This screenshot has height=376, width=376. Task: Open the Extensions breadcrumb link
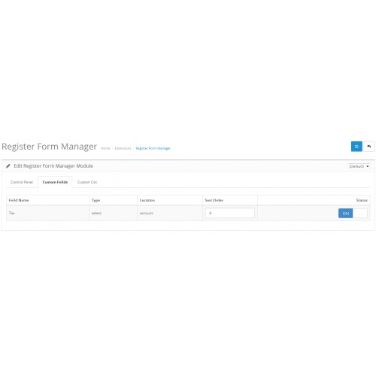click(123, 148)
